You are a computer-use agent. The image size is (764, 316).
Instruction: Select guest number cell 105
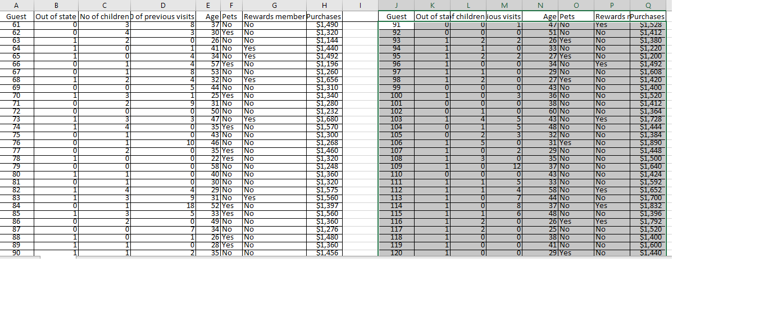[x=396, y=135]
